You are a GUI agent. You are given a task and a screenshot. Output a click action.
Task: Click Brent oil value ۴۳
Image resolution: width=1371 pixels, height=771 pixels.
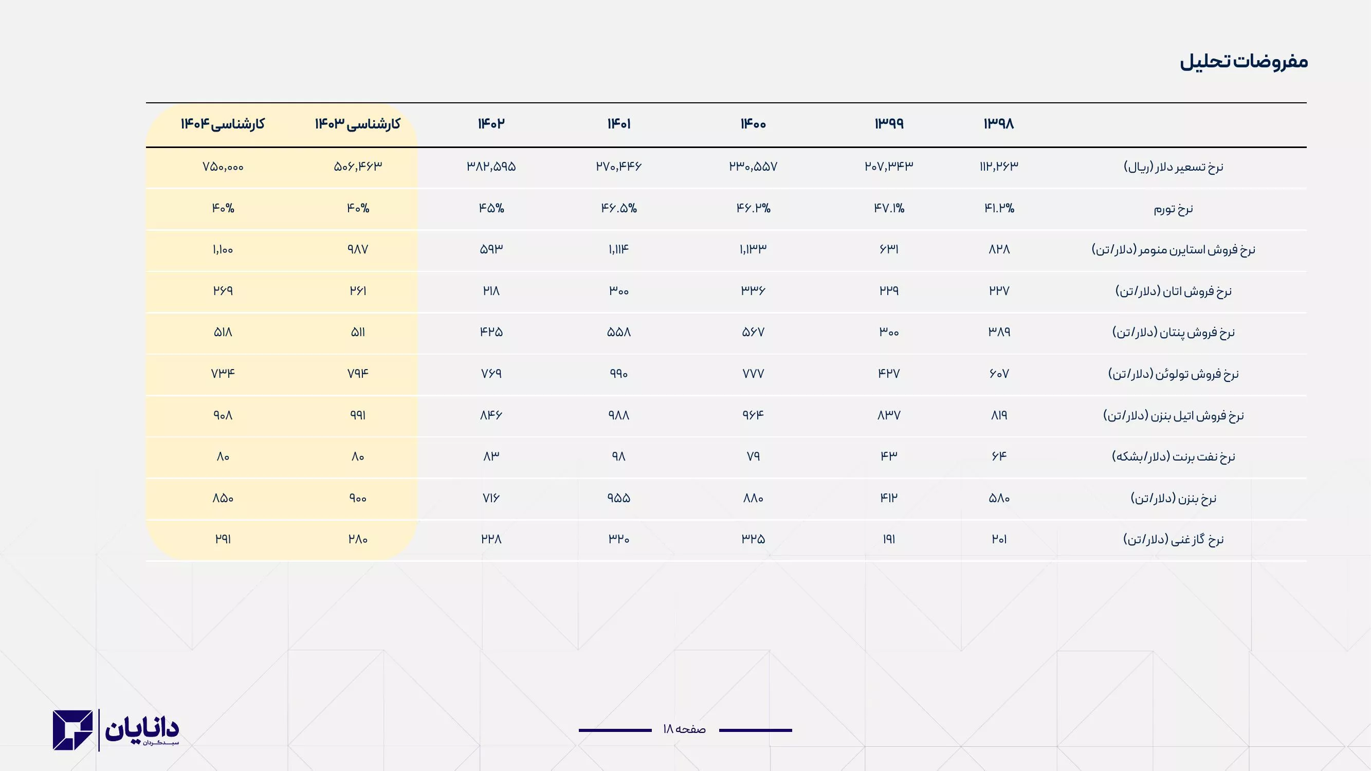889,456
